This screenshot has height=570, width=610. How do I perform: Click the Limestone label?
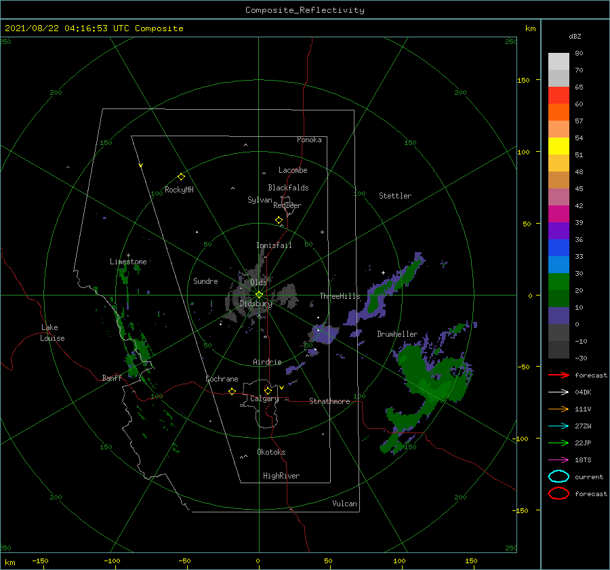pos(128,262)
